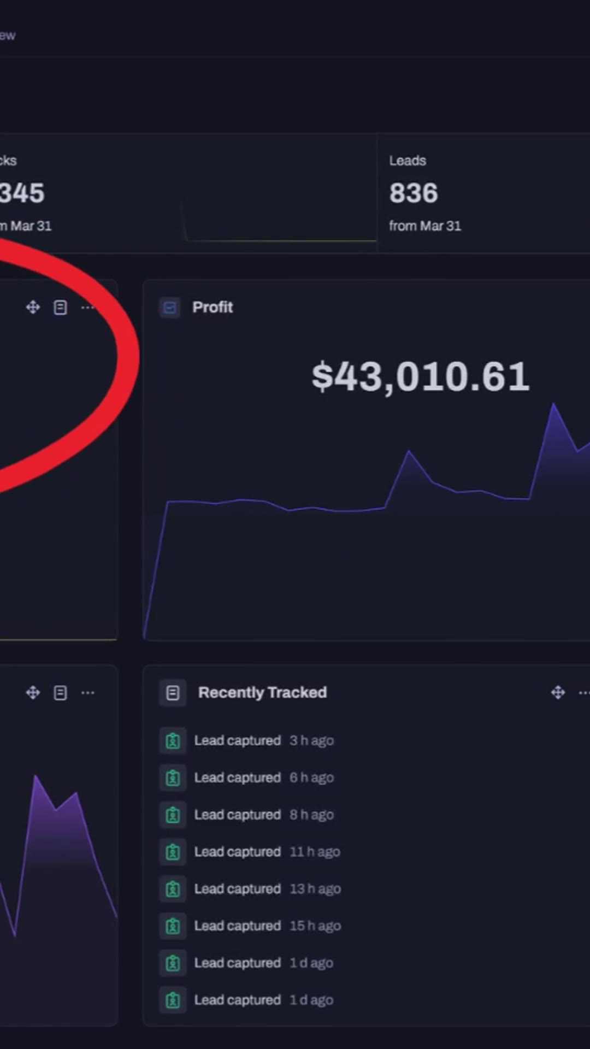
Task: Click the Profit panel title
Action: point(213,308)
